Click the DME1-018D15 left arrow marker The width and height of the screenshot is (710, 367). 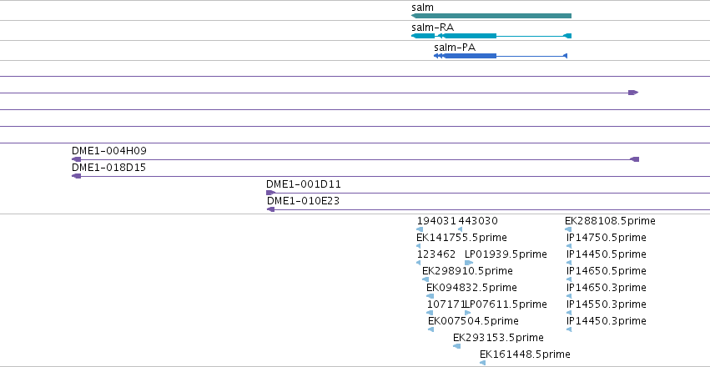[76, 176]
